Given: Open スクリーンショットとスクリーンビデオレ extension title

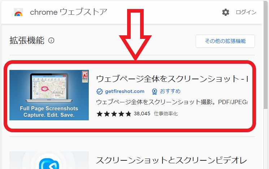Looking at the screenshot, I should tap(172, 160).
